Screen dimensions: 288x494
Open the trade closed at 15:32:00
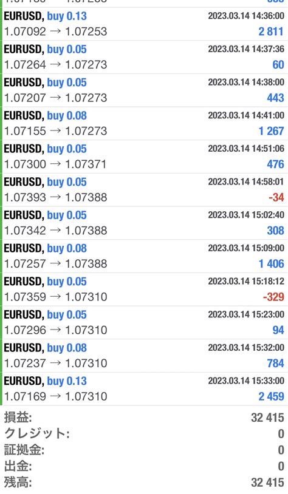(144, 356)
